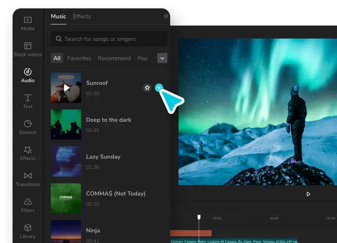This screenshot has width=337, height=243.
Task: Click the 01:00 duration under Sunroof
Action: click(x=93, y=93)
